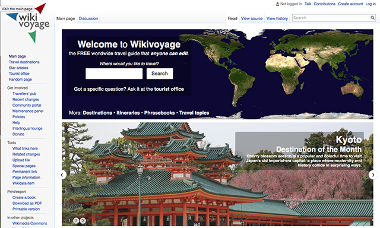
Task: Click Random page in sidebar
Action: coord(20,80)
